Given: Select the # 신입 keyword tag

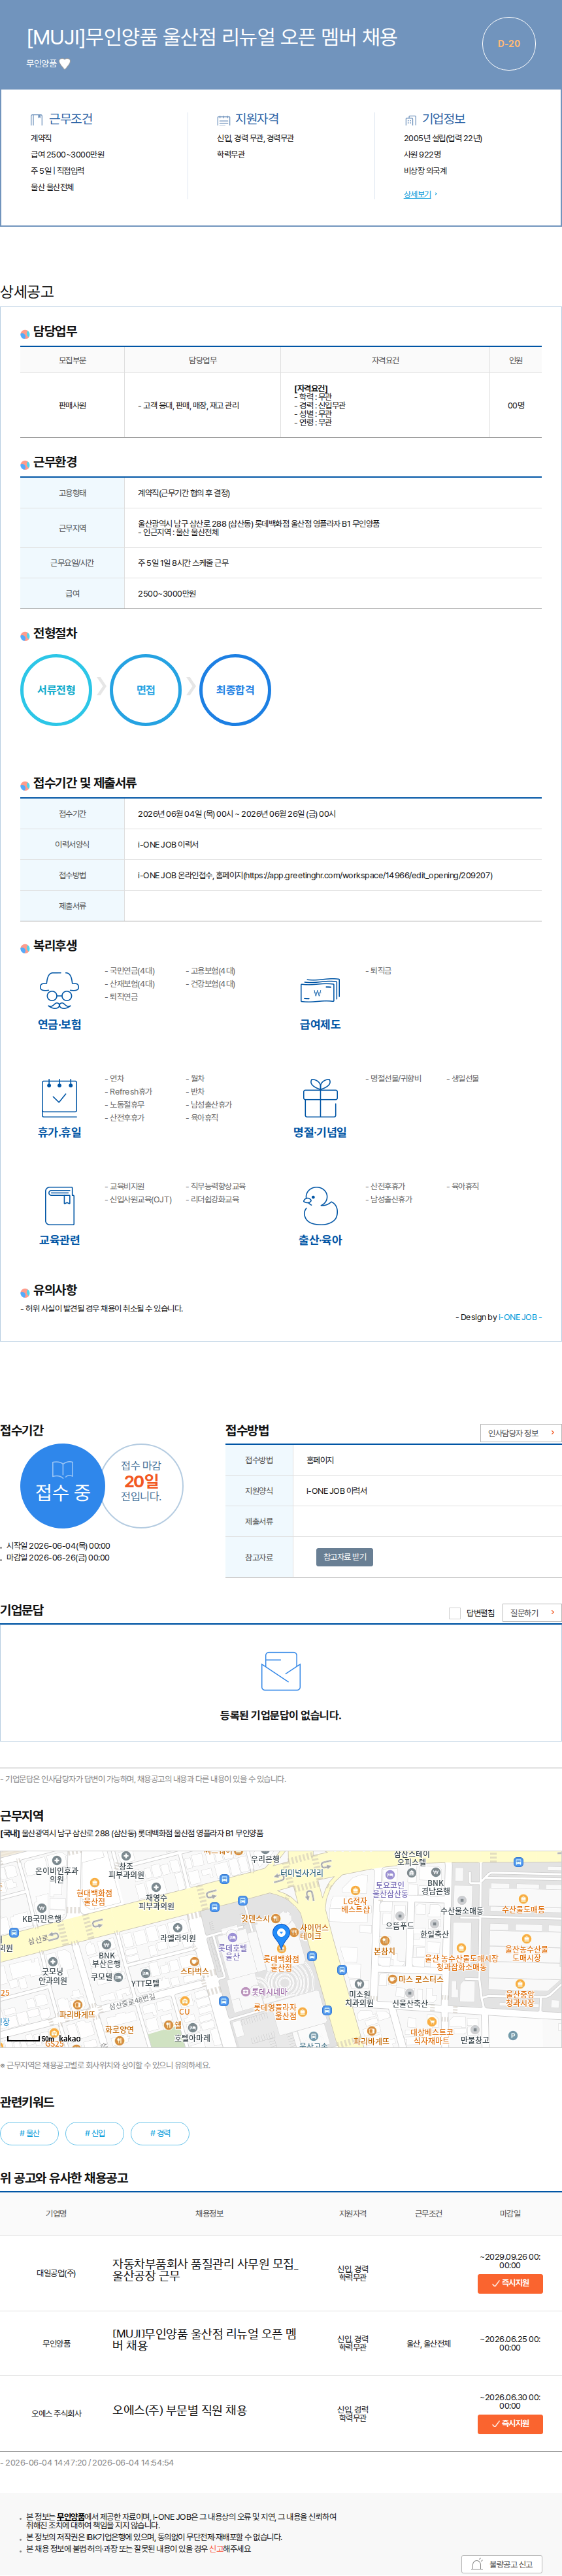Looking at the screenshot, I should coord(94,2133).
